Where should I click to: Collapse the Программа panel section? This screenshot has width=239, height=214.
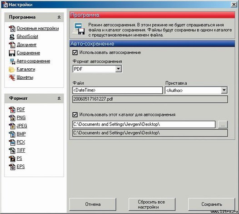tap(59, 17)
